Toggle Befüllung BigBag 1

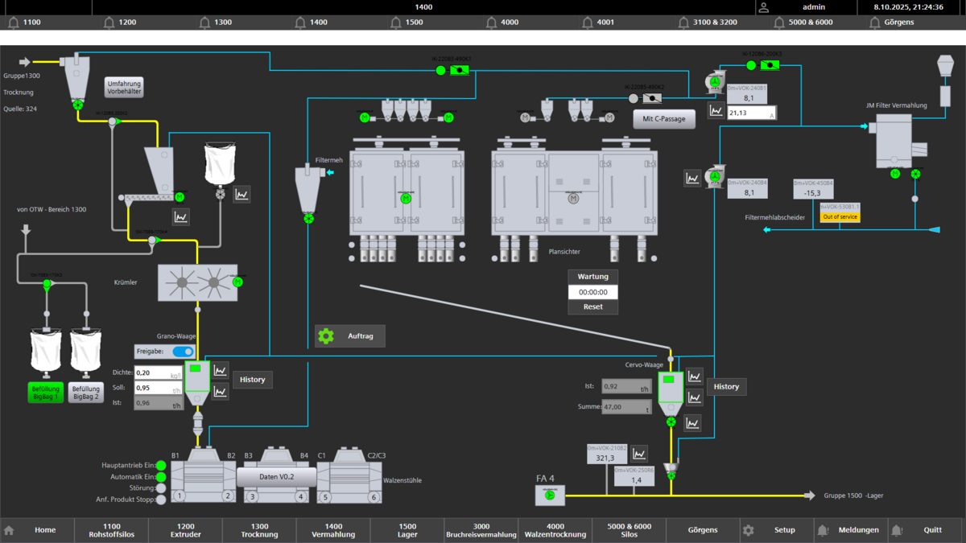[x=45, y=393]
